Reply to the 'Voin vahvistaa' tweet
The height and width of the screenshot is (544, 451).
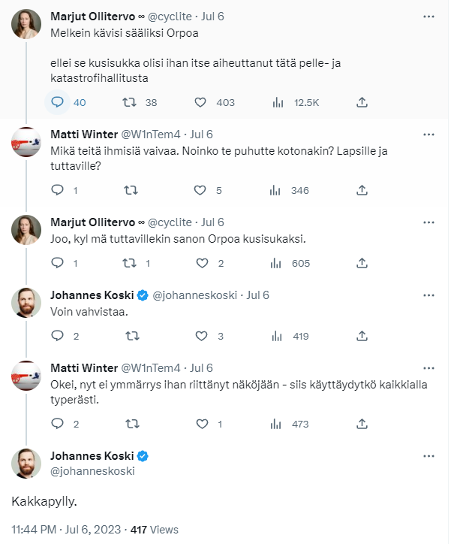58,336
